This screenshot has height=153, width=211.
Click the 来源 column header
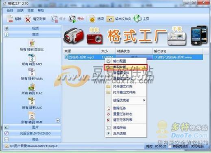pos(81,51)
